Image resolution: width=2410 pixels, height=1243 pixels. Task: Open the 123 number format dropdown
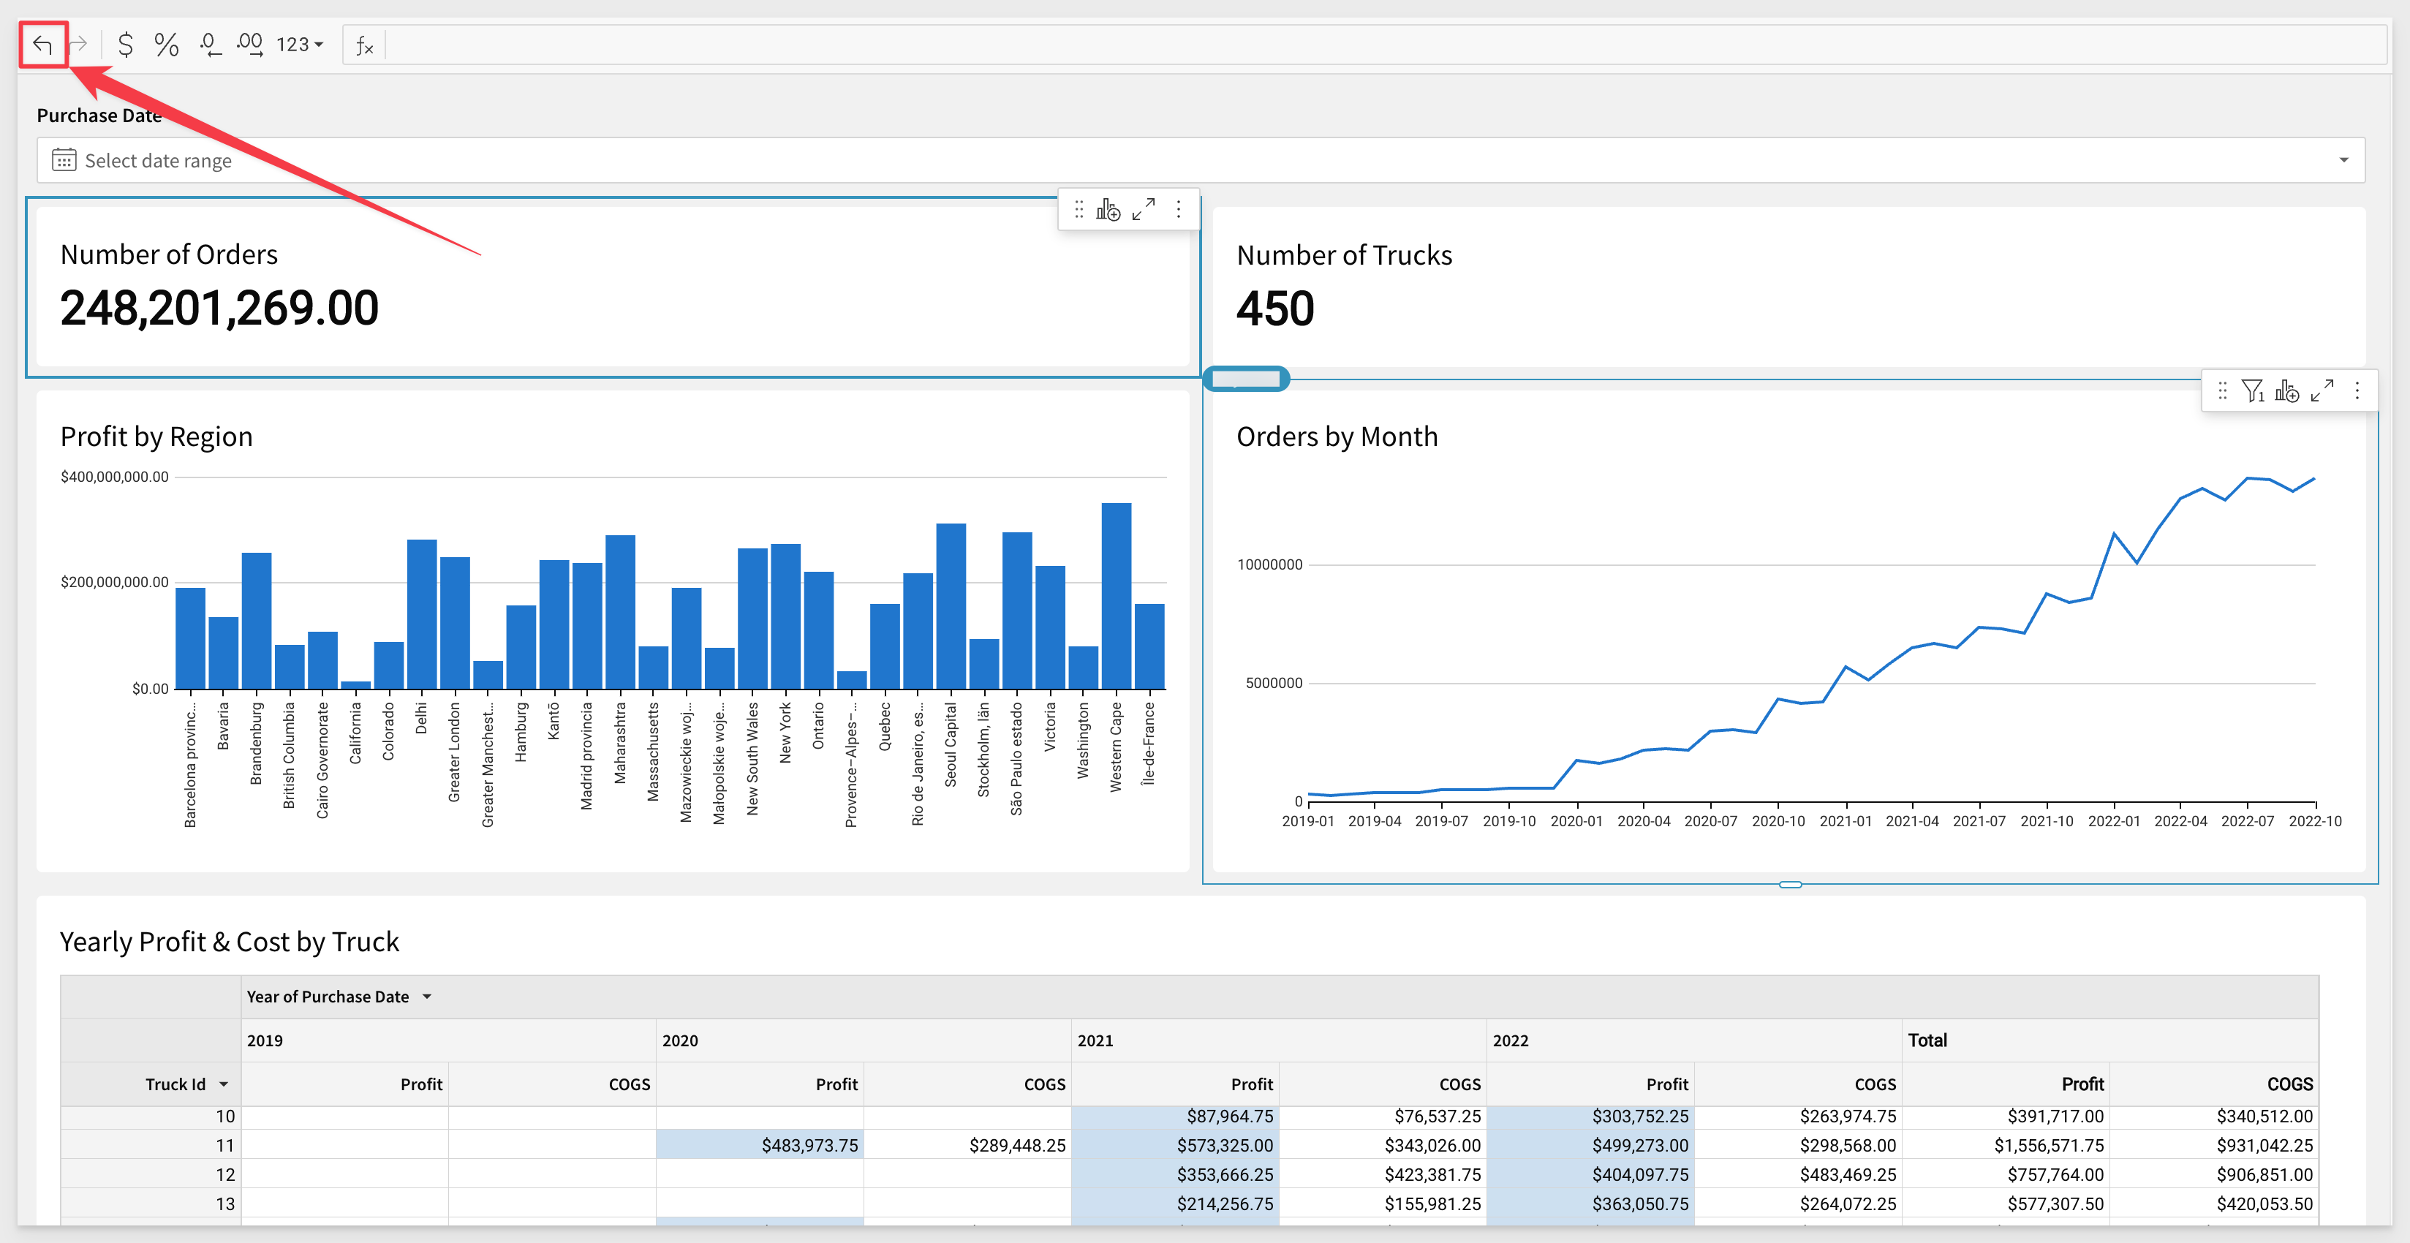pos(299,44)
